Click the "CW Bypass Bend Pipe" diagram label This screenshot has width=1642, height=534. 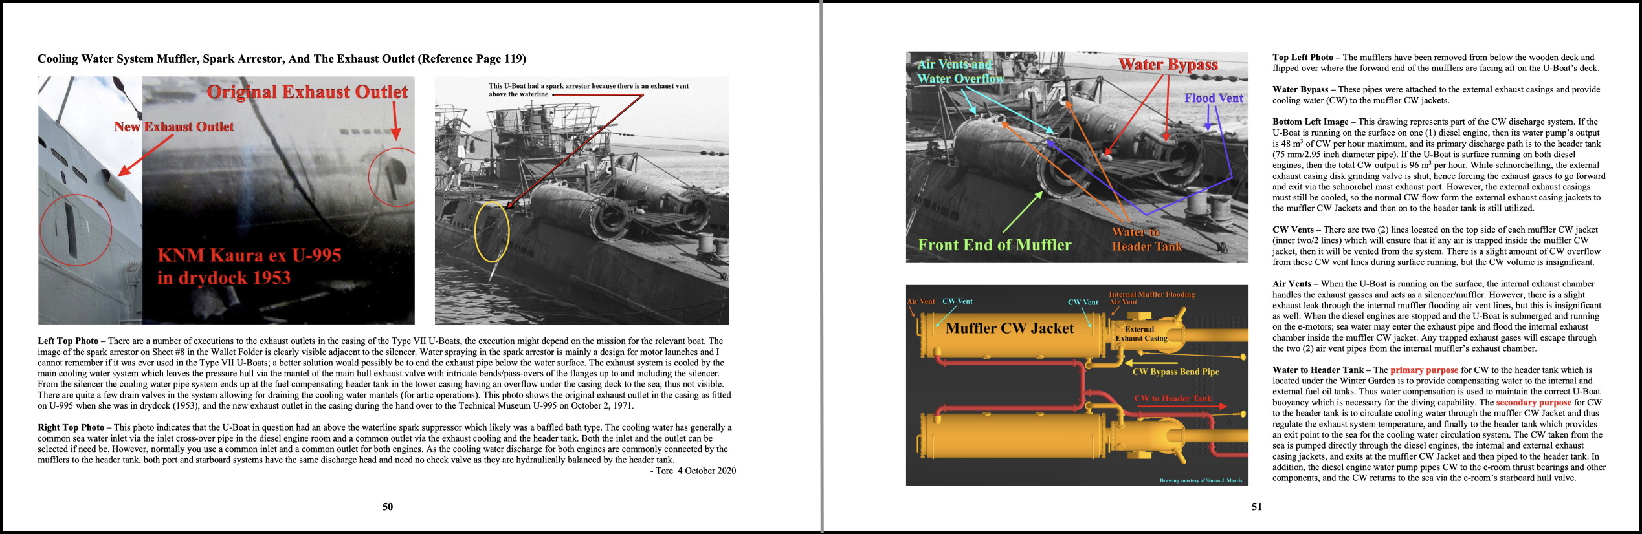point(1175,372)
